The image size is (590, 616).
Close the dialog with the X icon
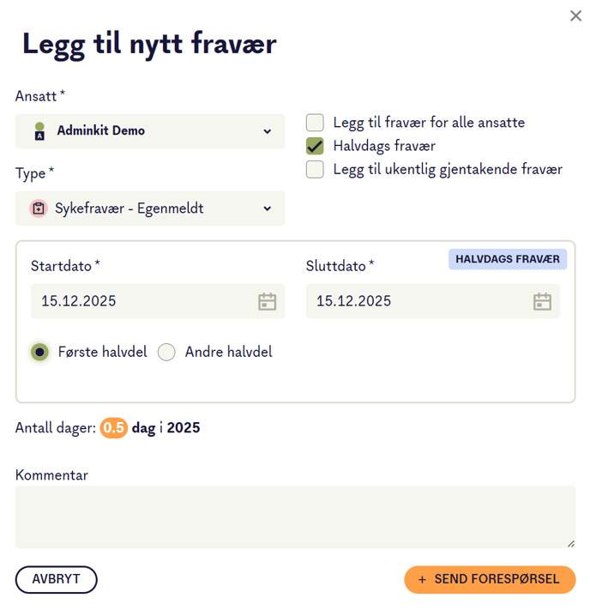click(x=575, y=16)
